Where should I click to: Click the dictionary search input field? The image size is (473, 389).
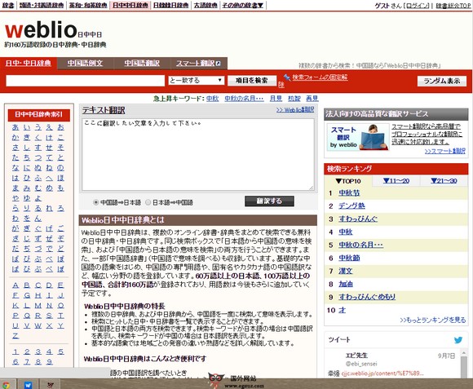click(85, 81)
